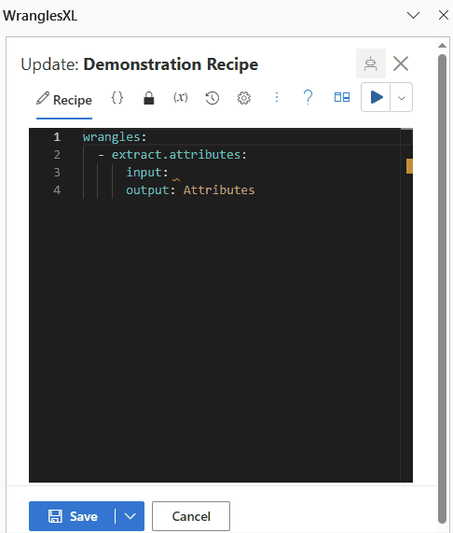Expand the Save options dropdown arrow
The height and width of the screenshot is (533, 453).
[130, 516]
